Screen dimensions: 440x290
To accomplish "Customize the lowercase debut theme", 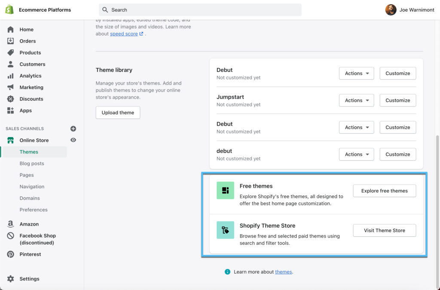I will [x=397, y=154].
